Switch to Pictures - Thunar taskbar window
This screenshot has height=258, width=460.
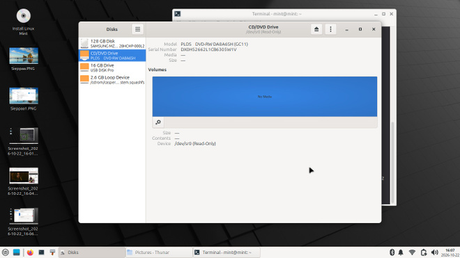(x=159, y=252)
